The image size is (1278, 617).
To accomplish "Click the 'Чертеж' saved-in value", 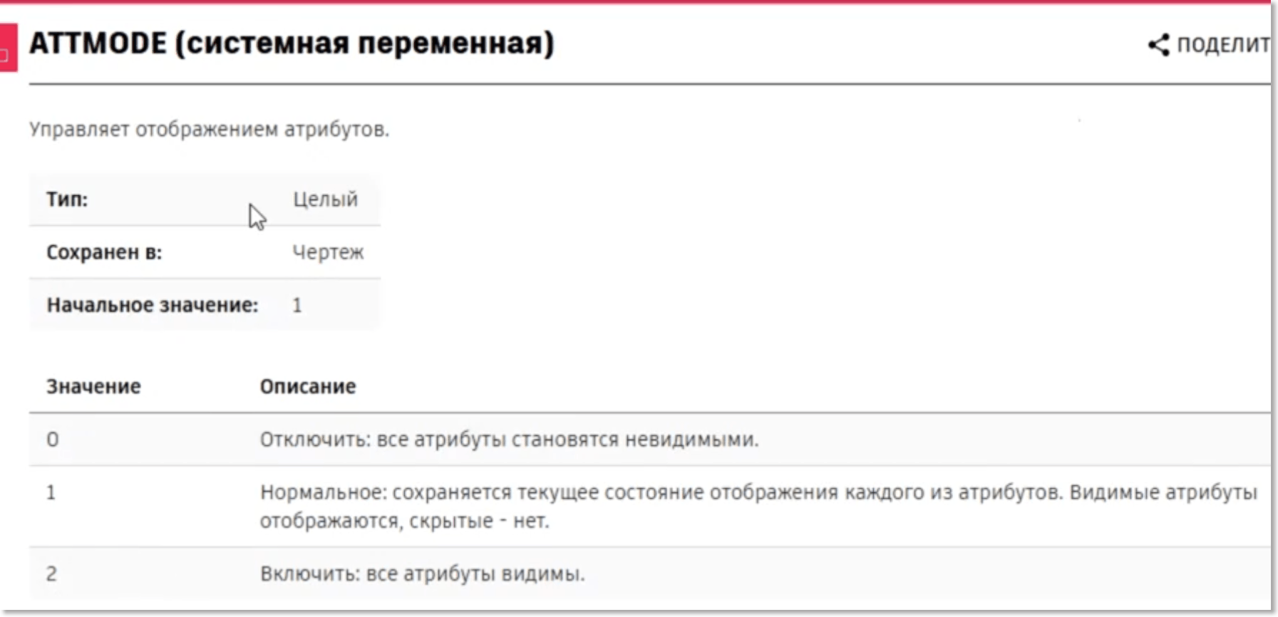I will 328,252.
